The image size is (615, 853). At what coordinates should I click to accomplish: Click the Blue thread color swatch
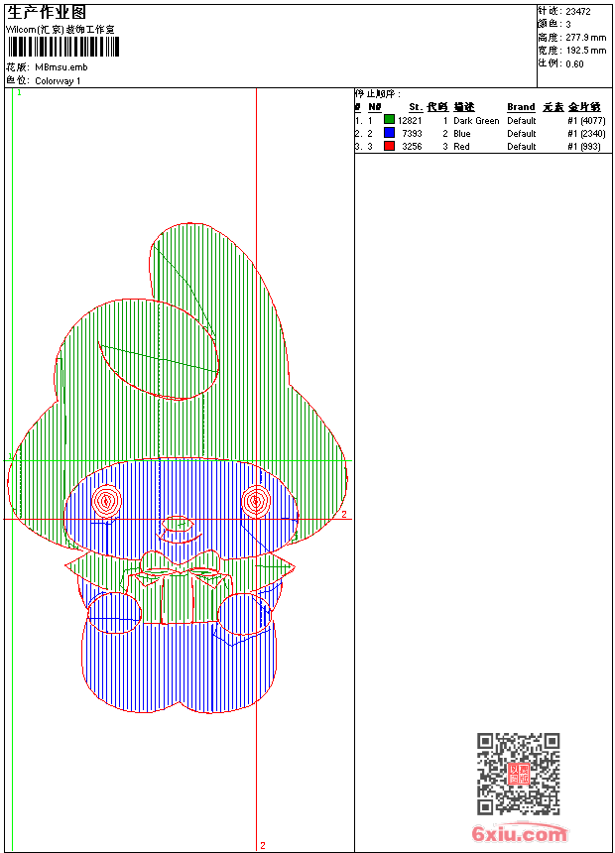pos(389,133)
